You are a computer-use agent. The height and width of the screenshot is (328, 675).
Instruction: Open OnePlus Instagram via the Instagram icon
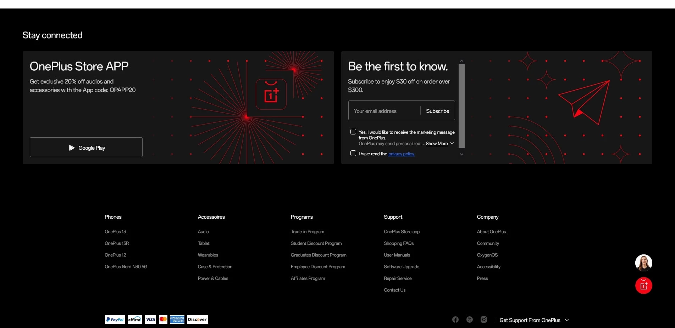tap(483, 319)
